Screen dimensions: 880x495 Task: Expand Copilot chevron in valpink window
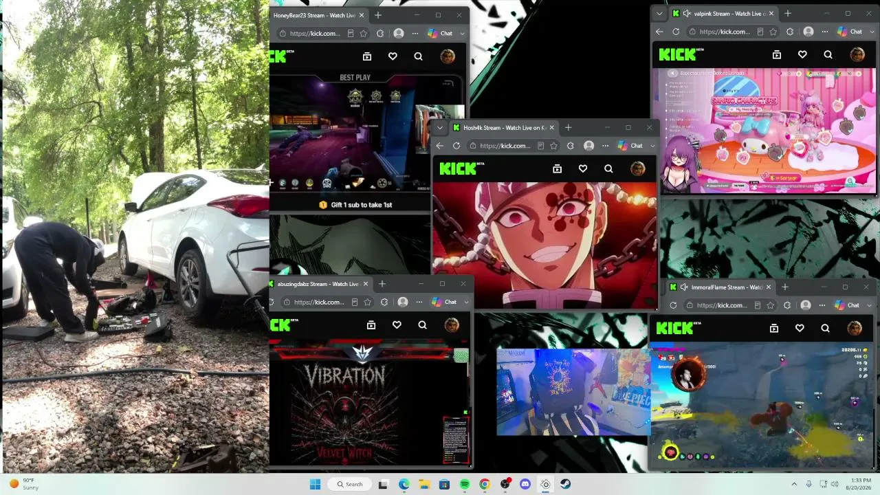click(x=872, y=32)
